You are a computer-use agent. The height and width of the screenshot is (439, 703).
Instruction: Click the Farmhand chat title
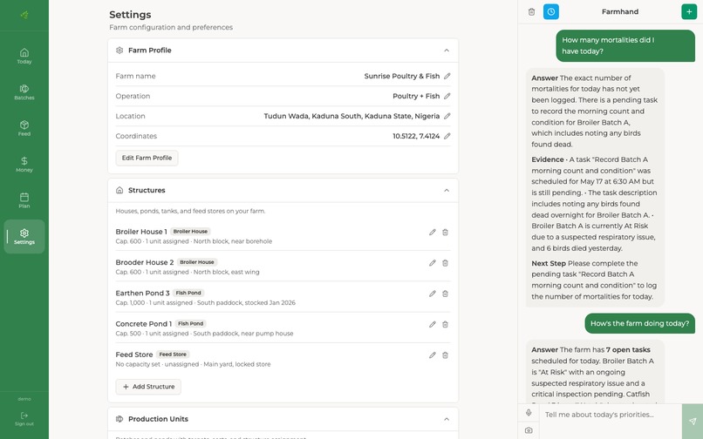[x=620, y=11]
